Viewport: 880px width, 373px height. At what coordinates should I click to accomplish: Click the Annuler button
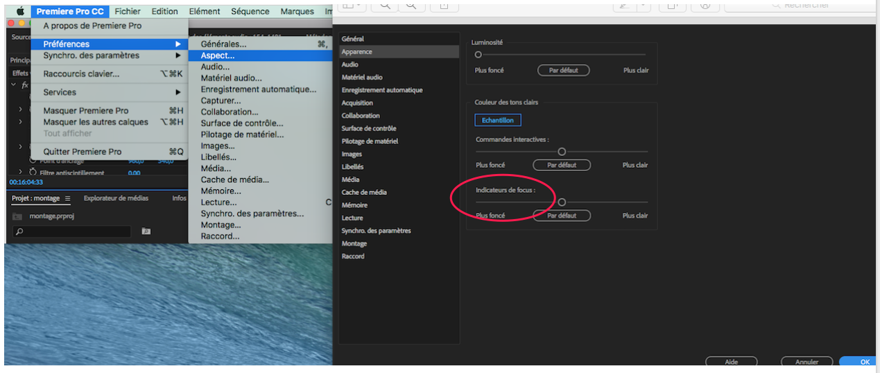[x=806, y=361]
